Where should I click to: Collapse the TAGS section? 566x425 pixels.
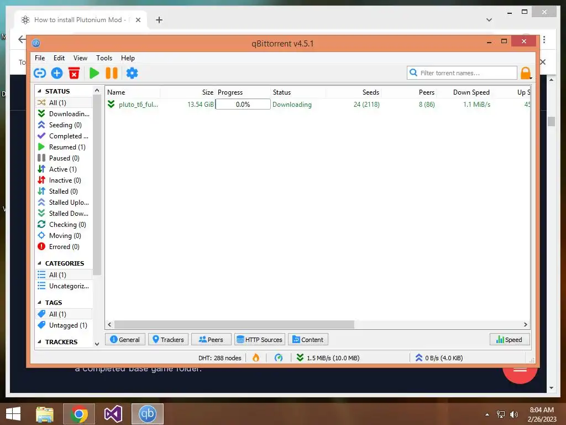(x=39, y=303)
